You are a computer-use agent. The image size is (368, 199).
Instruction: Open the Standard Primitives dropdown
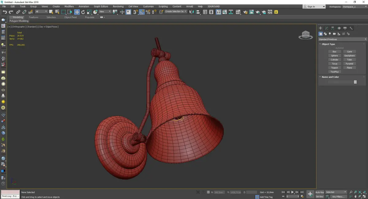pyautogui.click(x=342, y=39)
